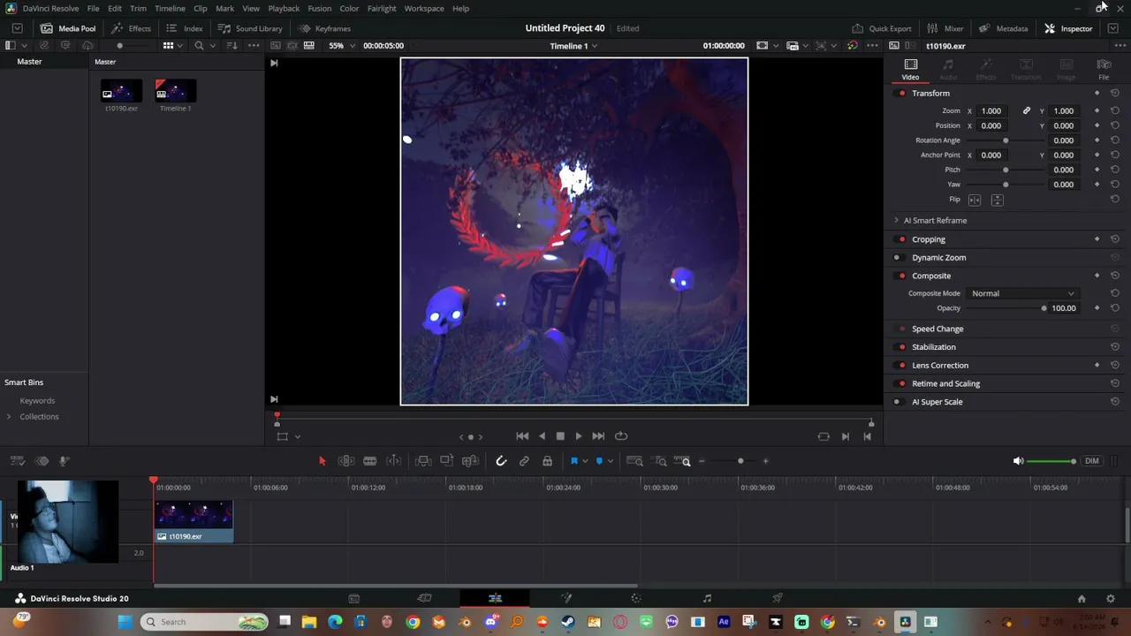Switch to the Cut page icon
1131x636 pixels.
pos(424,599)
